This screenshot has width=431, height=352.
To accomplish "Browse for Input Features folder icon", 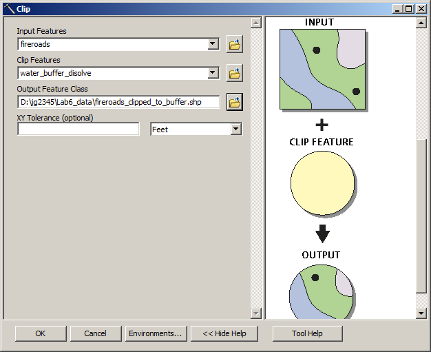I will pyautogui.click(x=234, y=44).
